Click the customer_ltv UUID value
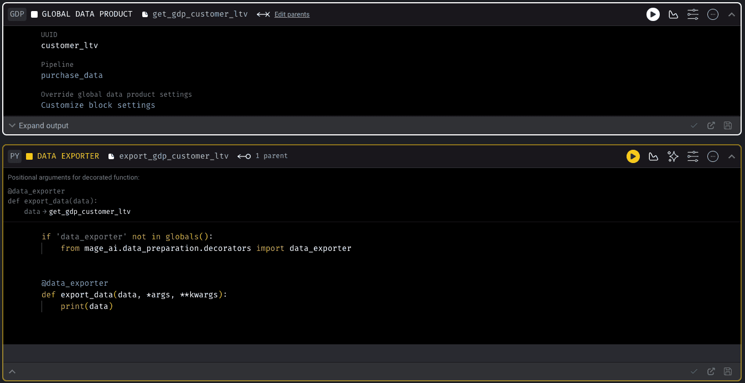Screen dimensions: 745x383 tap(69, 45)
